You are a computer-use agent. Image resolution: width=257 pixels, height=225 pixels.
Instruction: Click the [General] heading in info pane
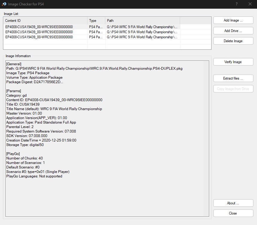coord(14,64)
